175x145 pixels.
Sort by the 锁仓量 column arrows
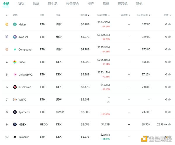click(x=89, y=15)
